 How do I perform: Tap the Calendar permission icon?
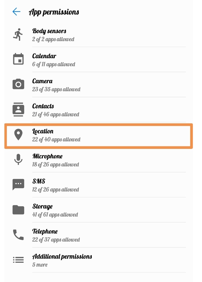tap(18, 59)
